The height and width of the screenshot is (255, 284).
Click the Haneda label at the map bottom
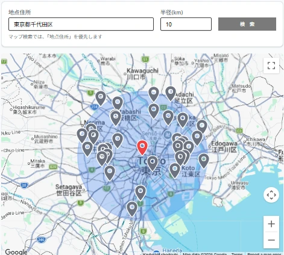pyautogui.click(x=172, y=251)
